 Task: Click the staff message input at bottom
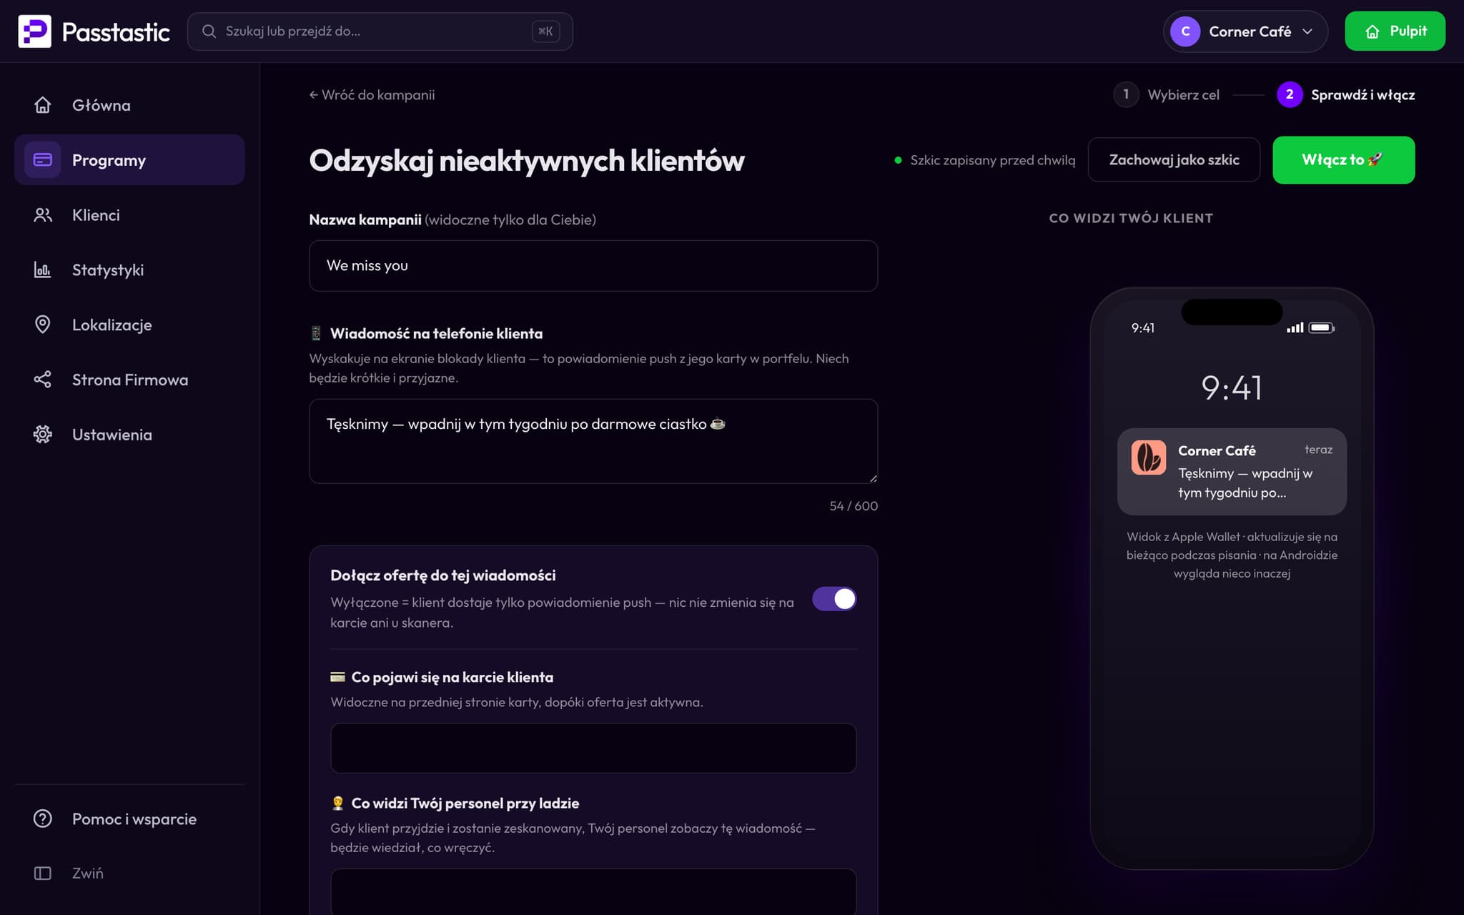[x=593, y=891]
